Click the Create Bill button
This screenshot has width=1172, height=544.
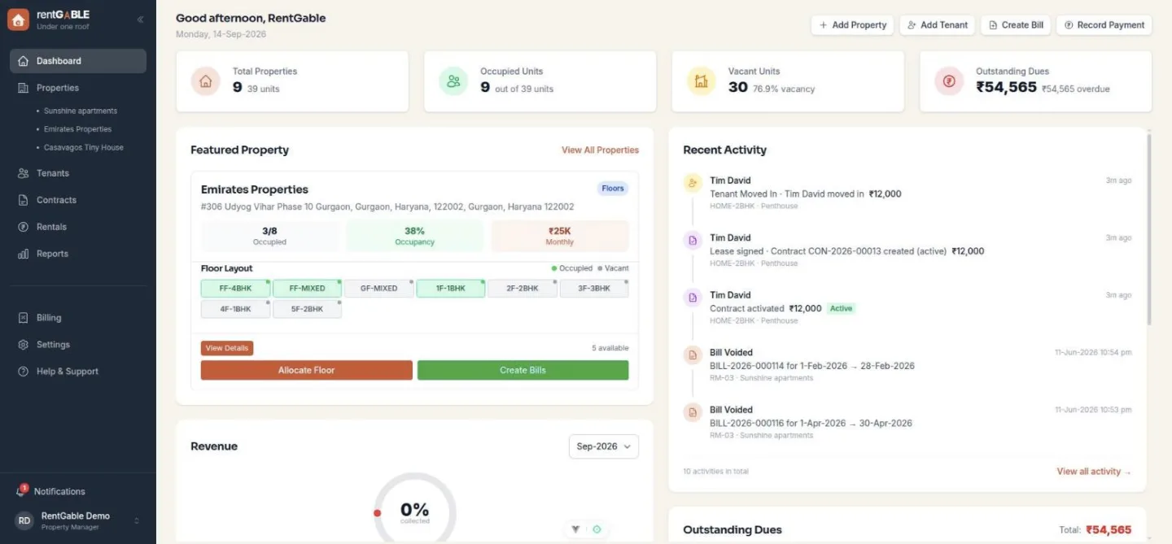[1016, 25]
